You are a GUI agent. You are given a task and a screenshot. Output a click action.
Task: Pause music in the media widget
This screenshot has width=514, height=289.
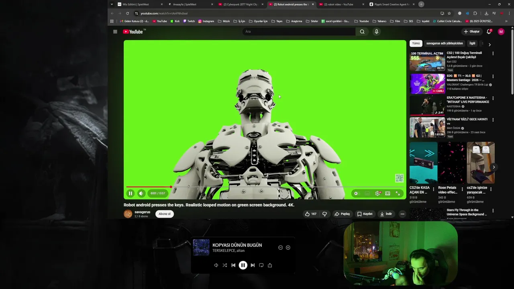pyautogui.click(x=243, y=265)
